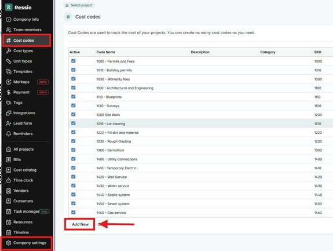Click the Time clock stopwatch icon
The image size is (333, 251).
point(9,180)
